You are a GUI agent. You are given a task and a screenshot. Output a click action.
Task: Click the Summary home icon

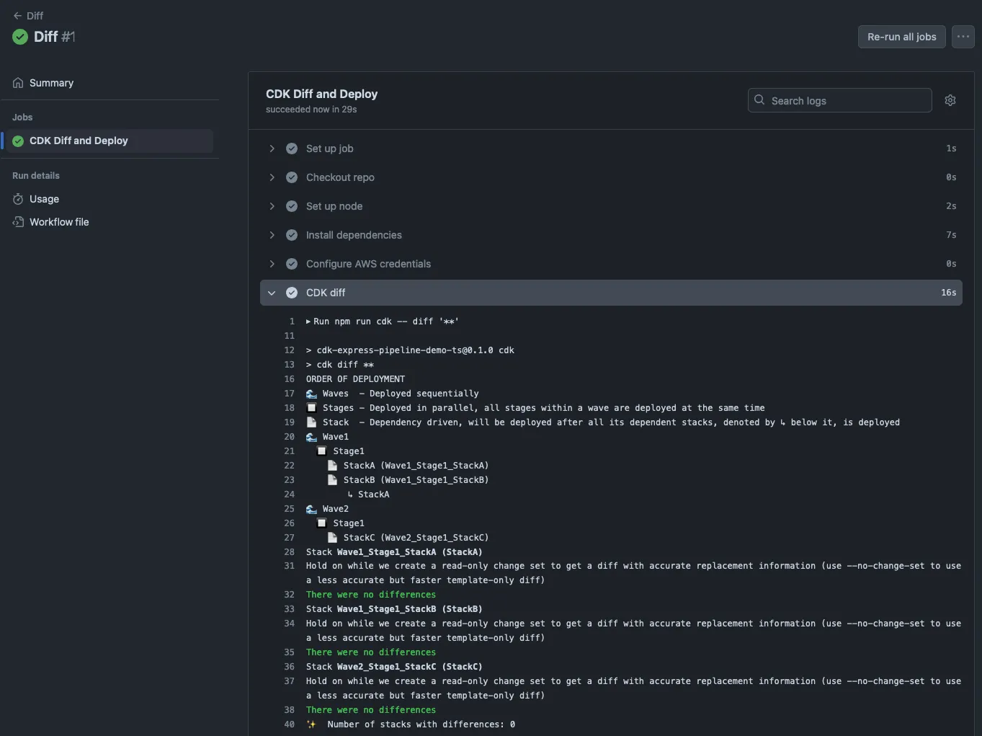[18, 83]
